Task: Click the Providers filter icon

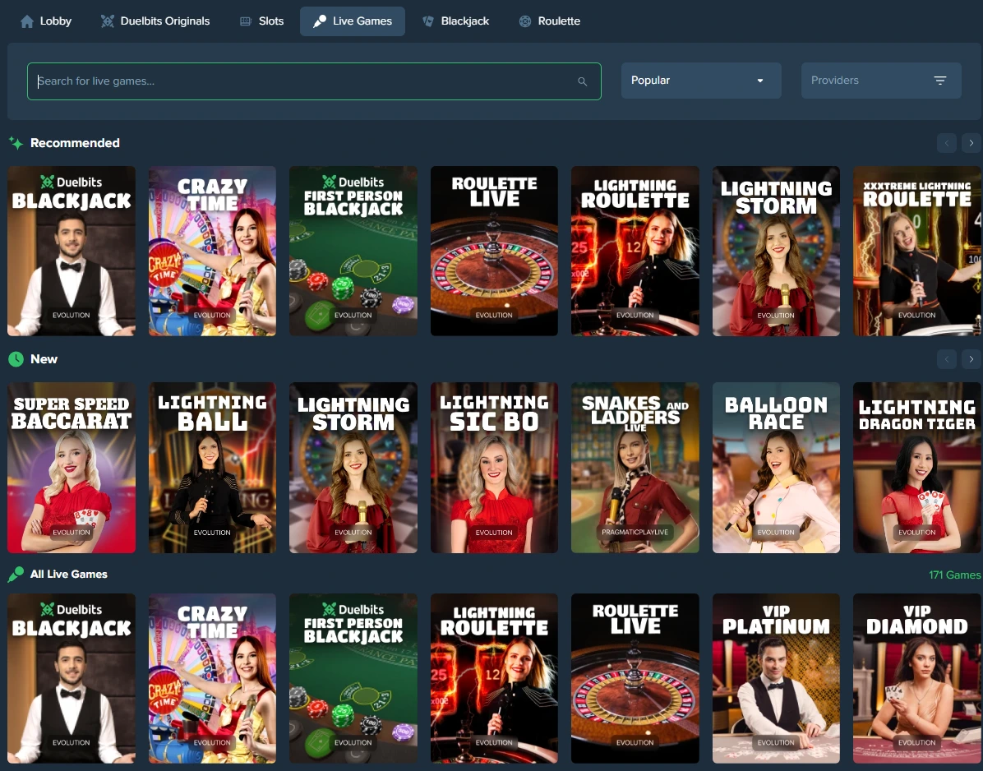Action: (x=939, y=81)
